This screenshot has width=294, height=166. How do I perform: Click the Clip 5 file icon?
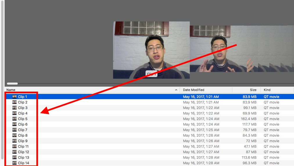[x=15, y=119]
